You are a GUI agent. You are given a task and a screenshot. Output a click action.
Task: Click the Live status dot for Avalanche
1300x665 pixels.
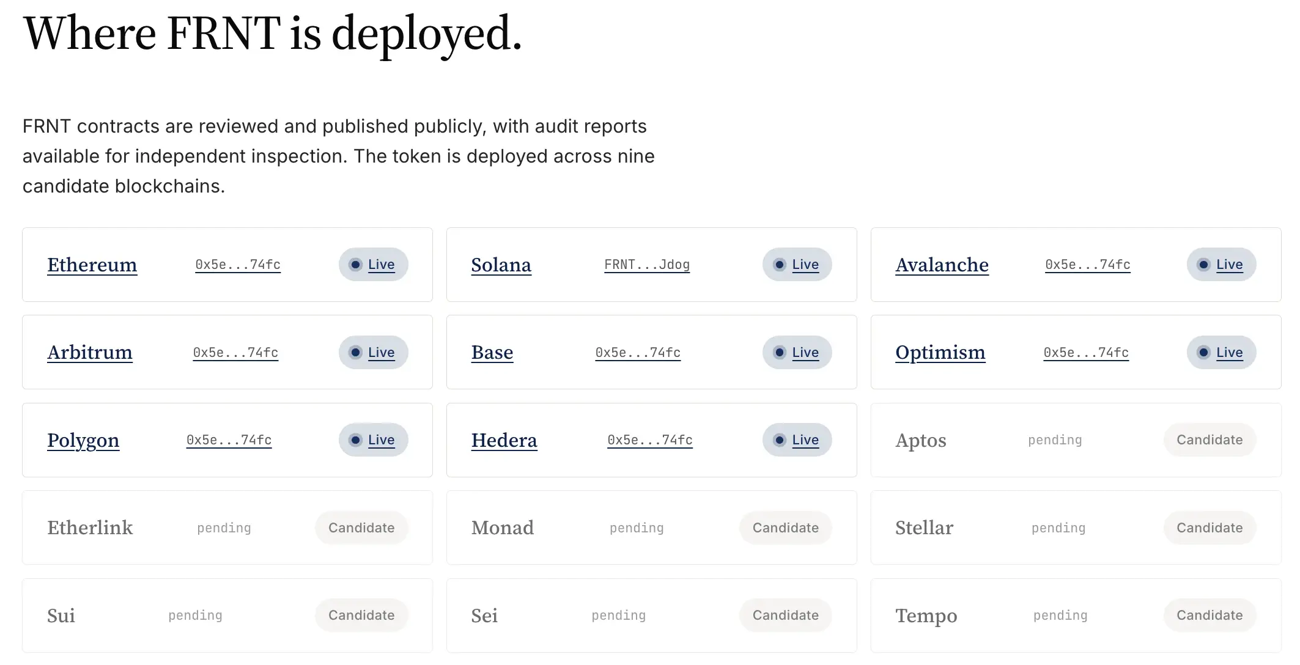point(1203,265)
